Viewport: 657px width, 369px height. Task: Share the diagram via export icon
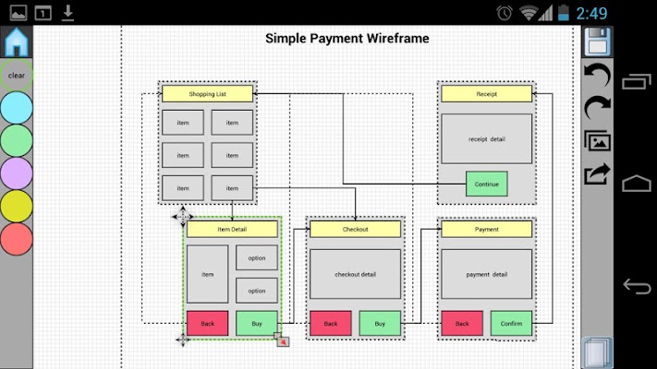[x=597, y=173]
